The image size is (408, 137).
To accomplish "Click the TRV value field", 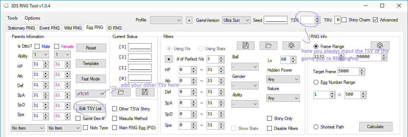I will [x=337, y=20].
